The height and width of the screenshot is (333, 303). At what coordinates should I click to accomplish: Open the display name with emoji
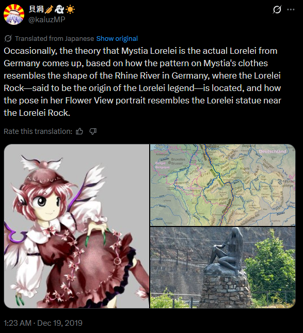52,9
